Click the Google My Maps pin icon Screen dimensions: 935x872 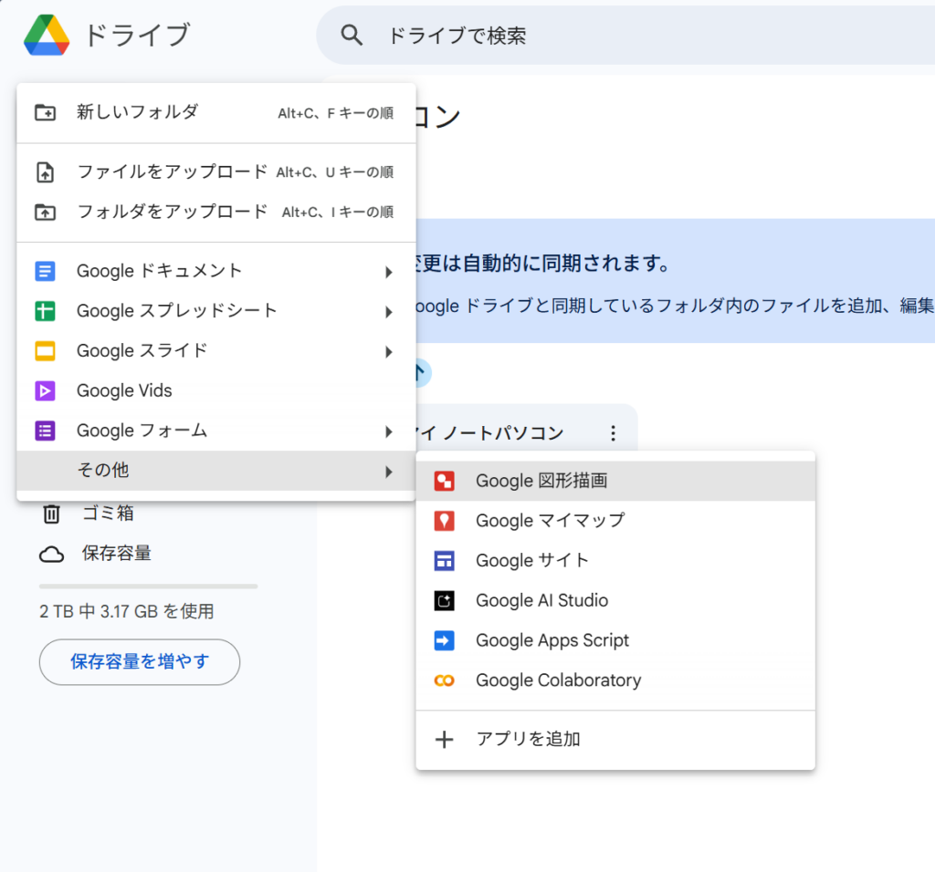(x=444, y=521)
